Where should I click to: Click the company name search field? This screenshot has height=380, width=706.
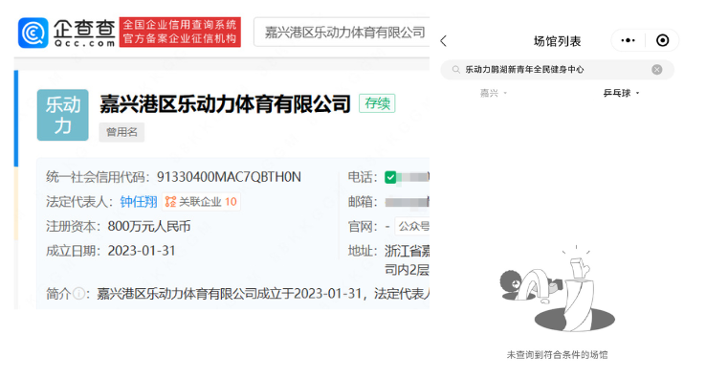(x=342, y=32)
